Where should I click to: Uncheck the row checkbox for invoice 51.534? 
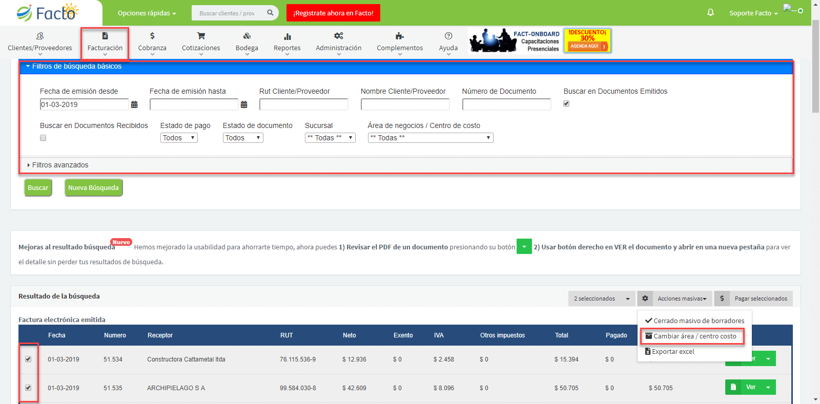(28, 359)
